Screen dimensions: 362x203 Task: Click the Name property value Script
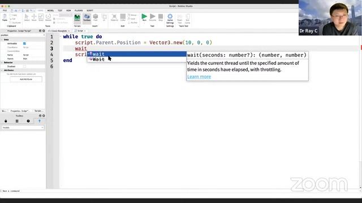click(x=26, y=55)
